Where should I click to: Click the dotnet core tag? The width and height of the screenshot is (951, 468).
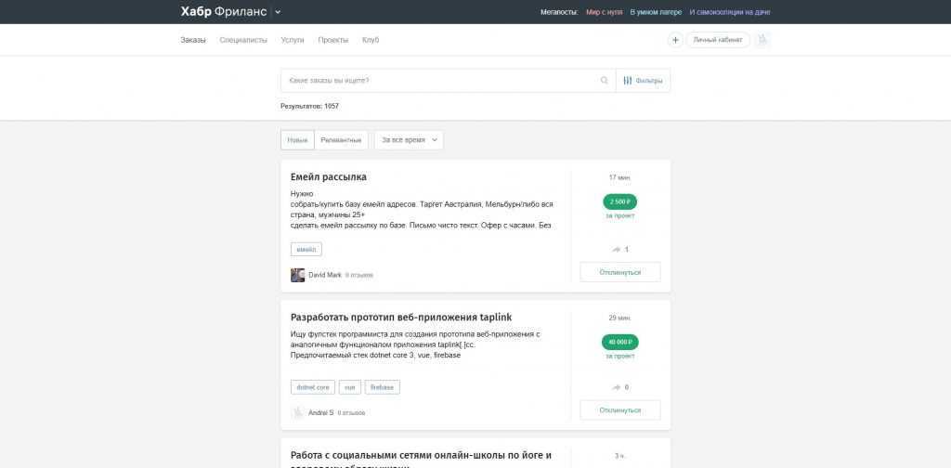coord(312,387)
